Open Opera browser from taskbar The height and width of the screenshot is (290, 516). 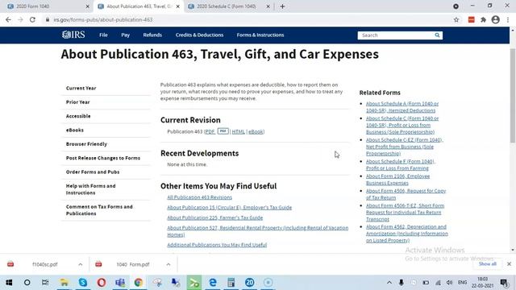(x=102, y=283)
